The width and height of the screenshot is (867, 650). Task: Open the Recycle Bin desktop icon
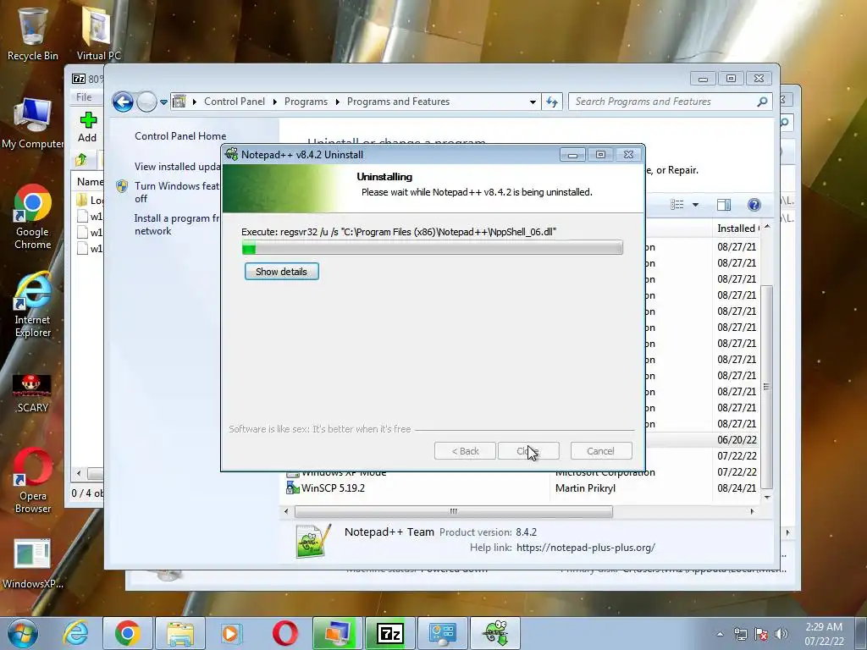[33, 33]
